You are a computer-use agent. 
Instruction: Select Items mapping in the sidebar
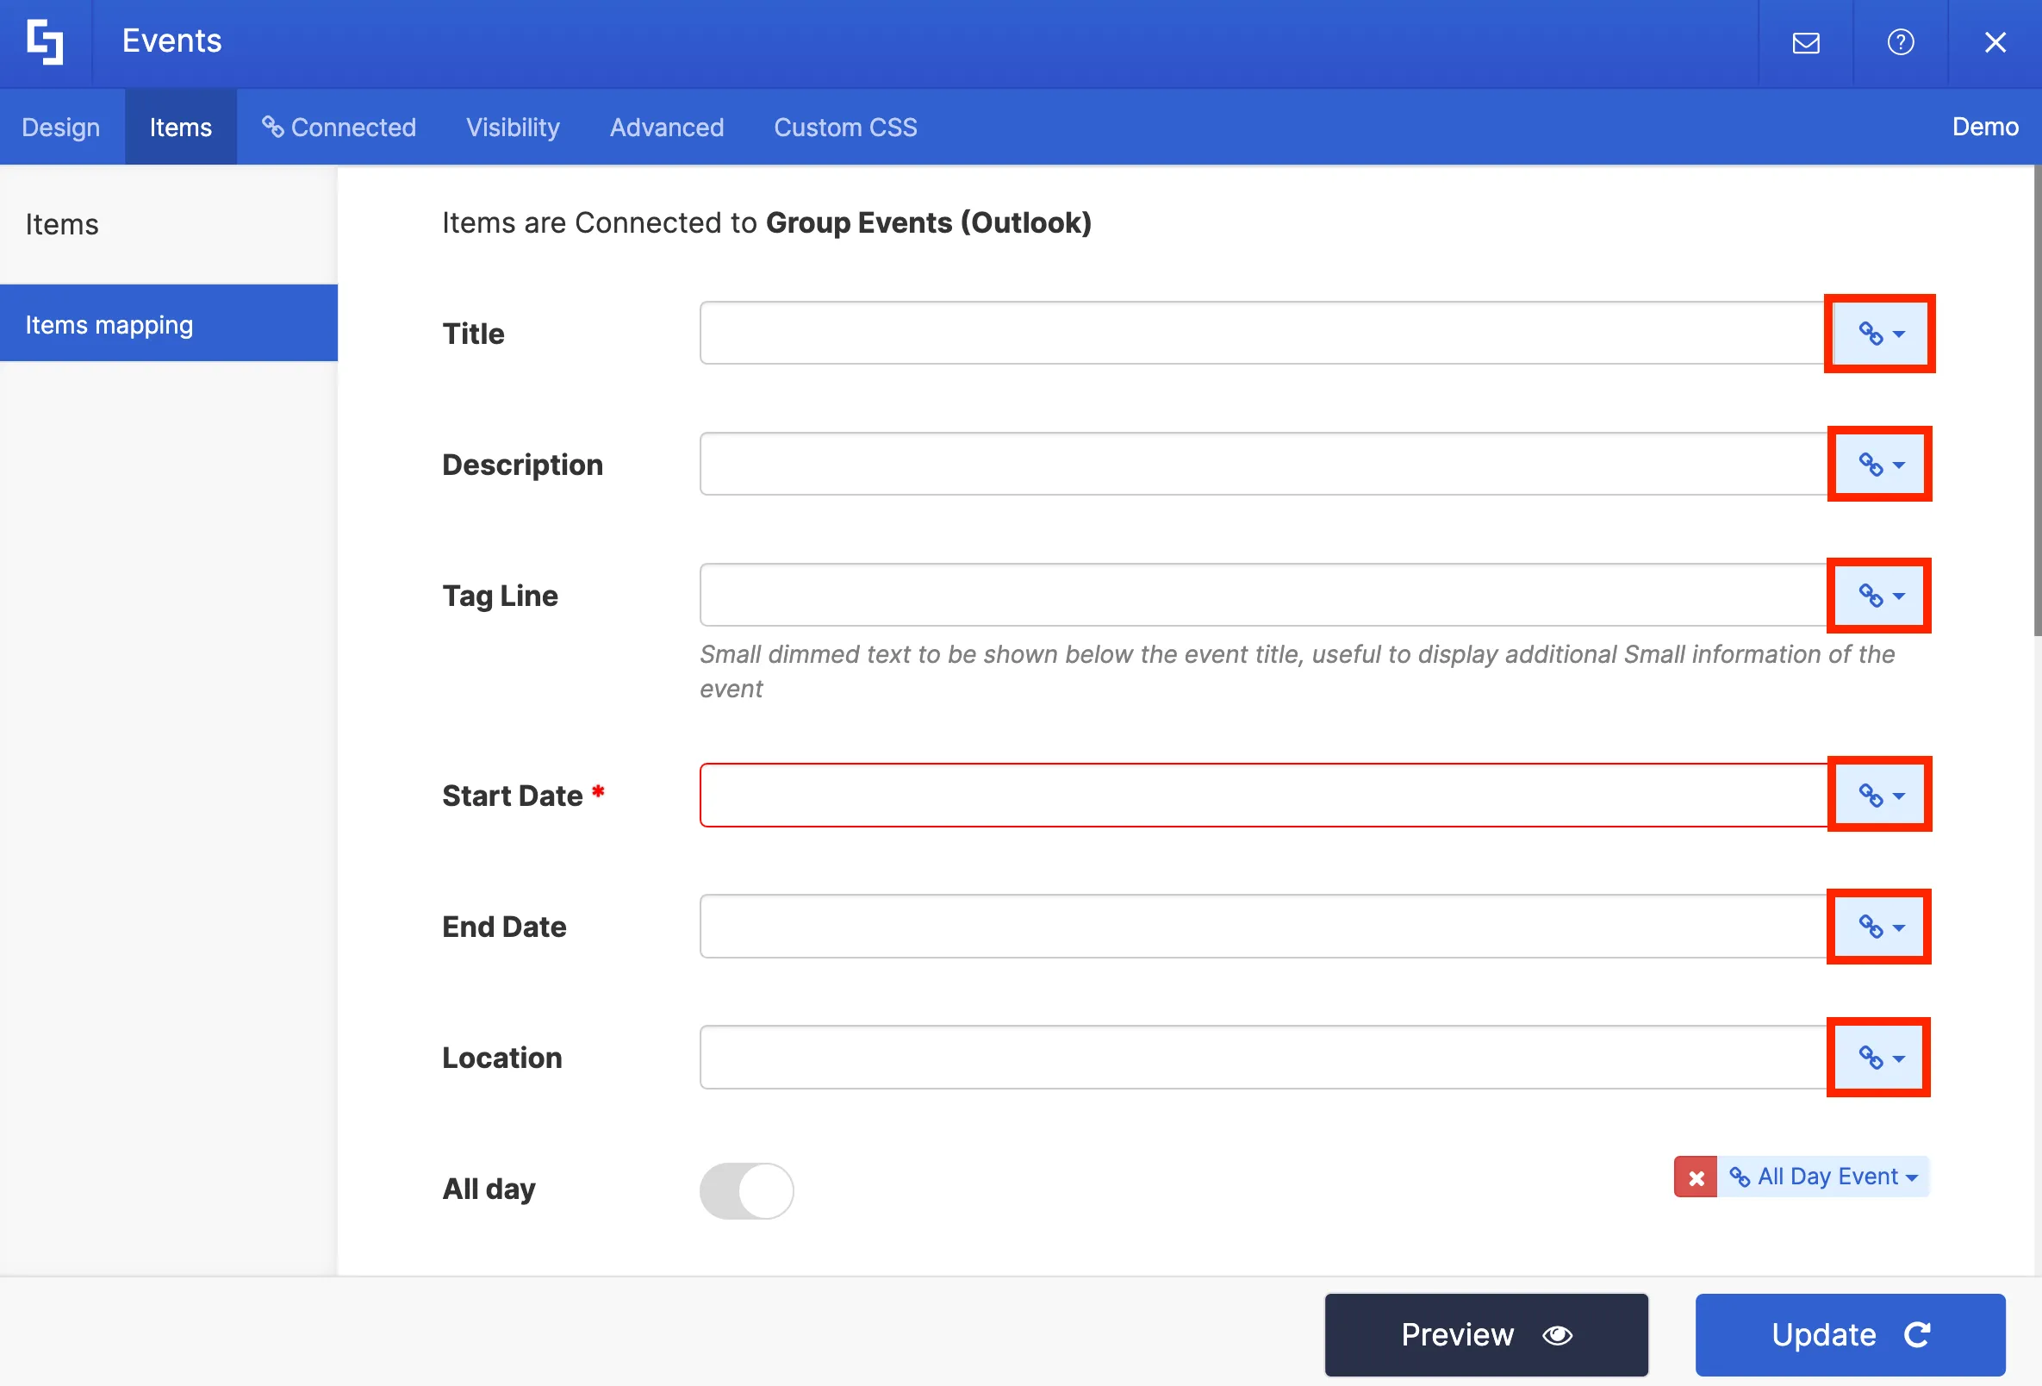[169, 323]
